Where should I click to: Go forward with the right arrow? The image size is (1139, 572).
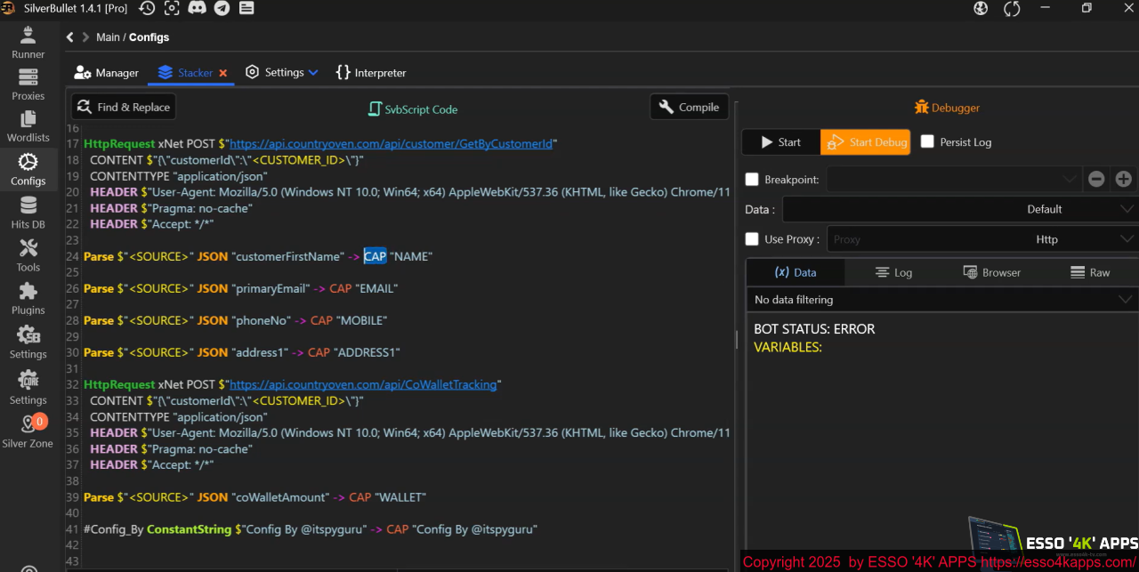pos(86,37)
